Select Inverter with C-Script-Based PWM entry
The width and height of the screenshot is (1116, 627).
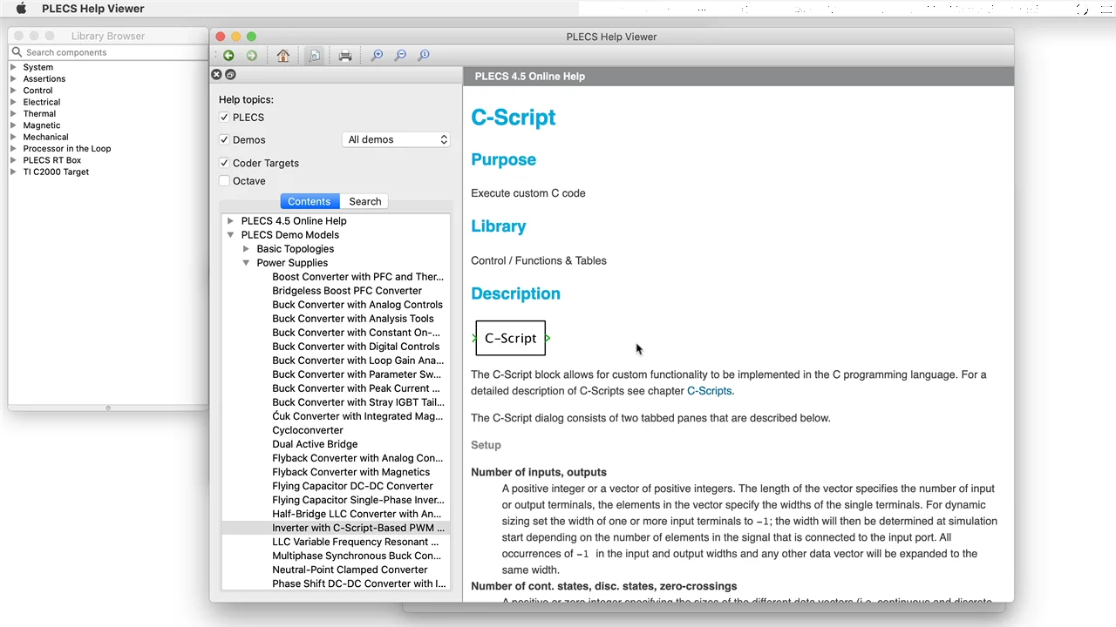[358, 528]
